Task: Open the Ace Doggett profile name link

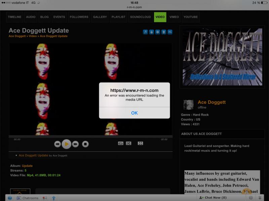Action: [x=212, y=102]
